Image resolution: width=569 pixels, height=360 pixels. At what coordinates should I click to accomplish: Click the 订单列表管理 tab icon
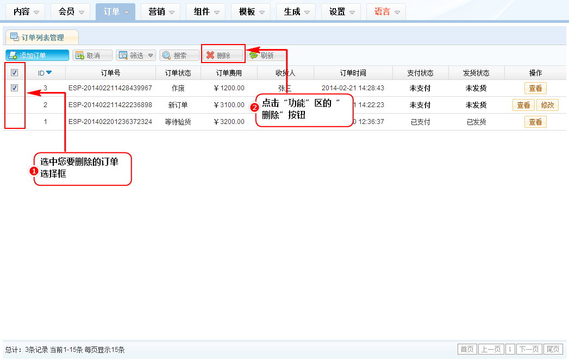pos(15,38)
